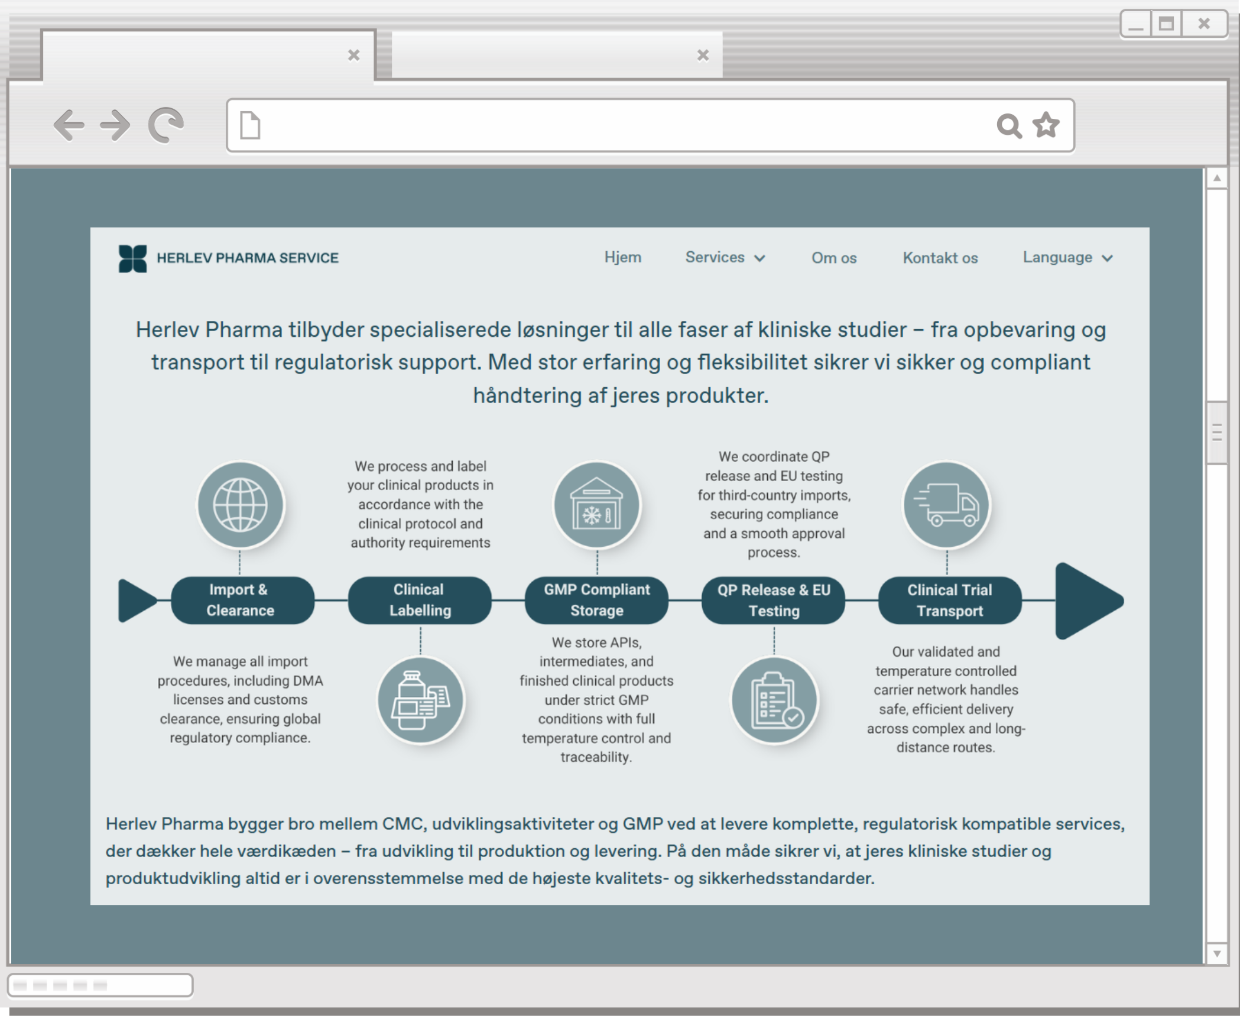1240x1016 pixels.
Task: Select the Clinical Trial Transport step
Action: click(950, 600)
